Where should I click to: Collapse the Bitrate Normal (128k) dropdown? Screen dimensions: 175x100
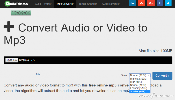(x=140, y=75)
